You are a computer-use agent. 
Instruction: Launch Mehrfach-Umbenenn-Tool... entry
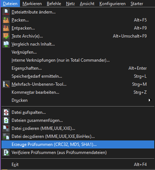(x=78, y=84)
